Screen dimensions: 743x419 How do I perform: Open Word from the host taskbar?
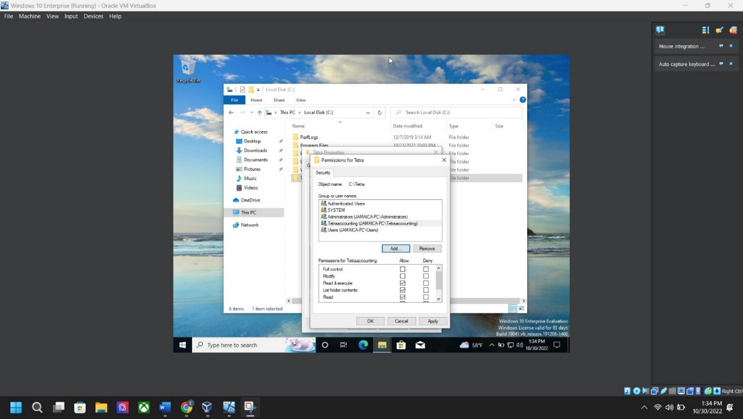[x=165, y=407]
